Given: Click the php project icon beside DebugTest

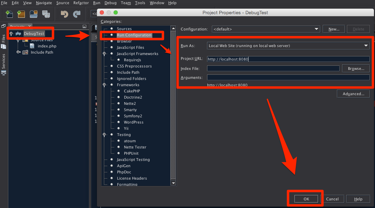Looking at the screenshot, I should (x=18, y=34).
